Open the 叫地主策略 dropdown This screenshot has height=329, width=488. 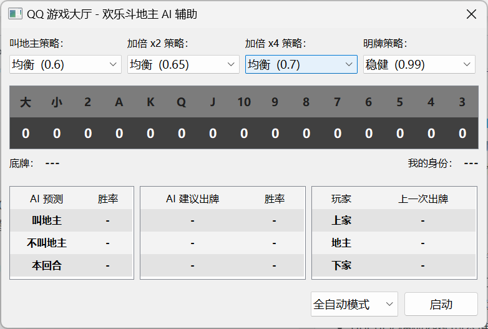point(66,64)
